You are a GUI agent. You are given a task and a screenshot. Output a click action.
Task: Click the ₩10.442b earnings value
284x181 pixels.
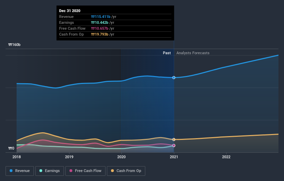click(x=100, y=22)
